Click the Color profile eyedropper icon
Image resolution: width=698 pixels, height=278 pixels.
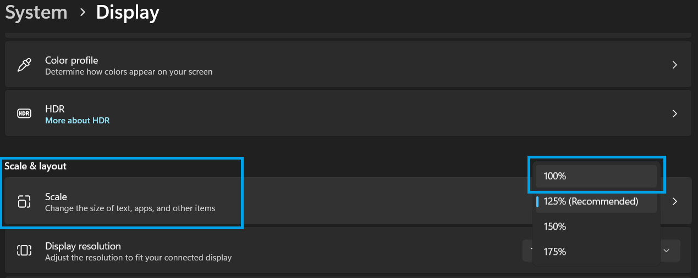coord(24,65)
